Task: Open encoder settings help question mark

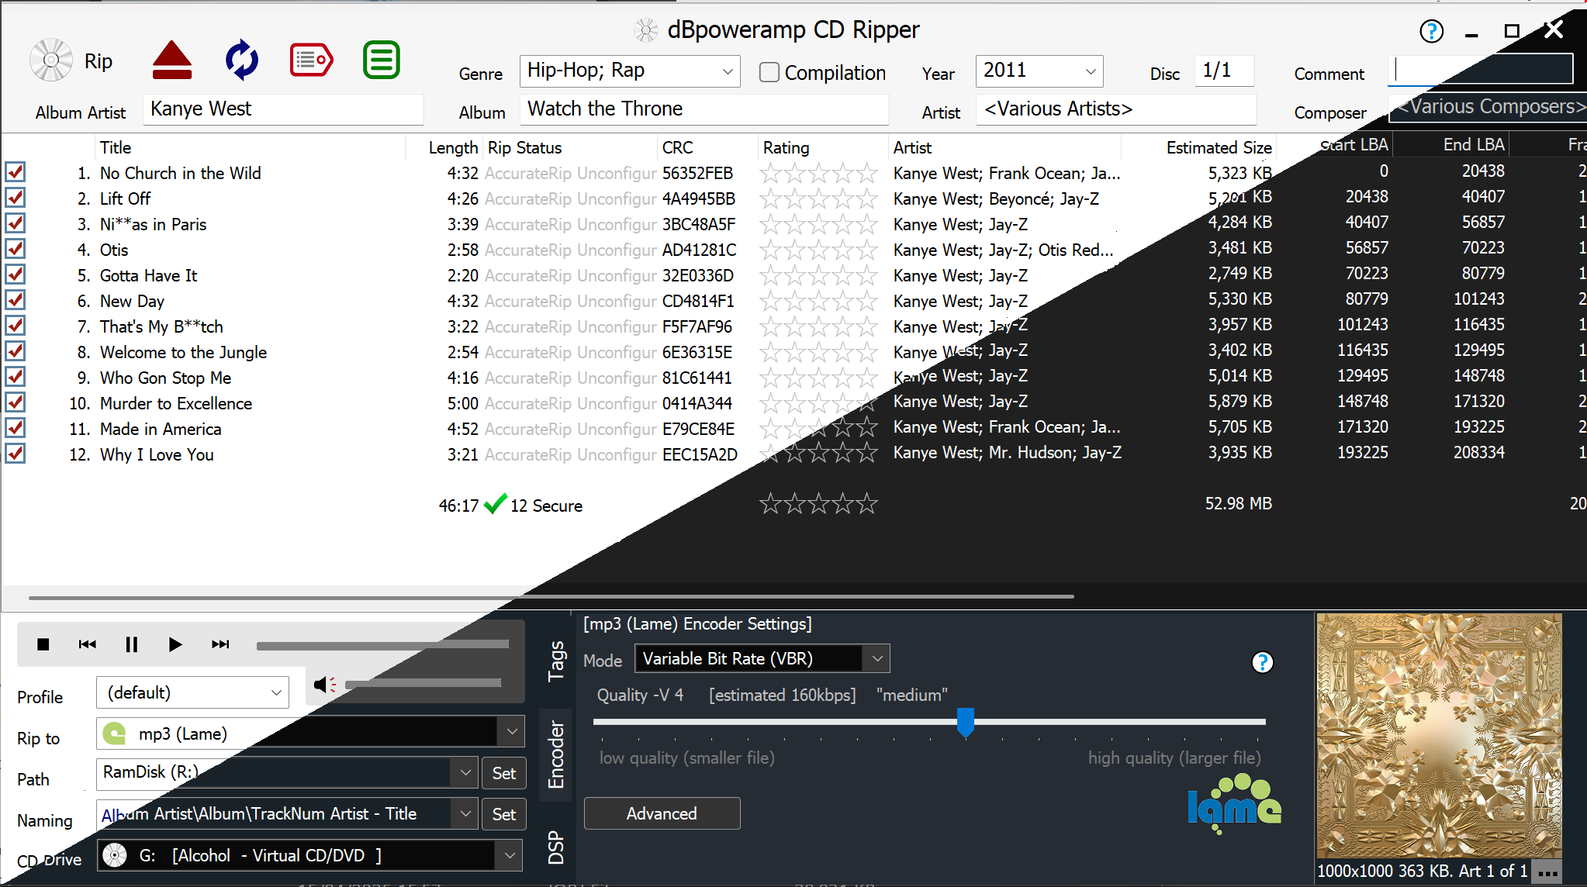Action: point(1263,662)
